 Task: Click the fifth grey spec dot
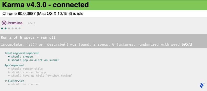16,29
